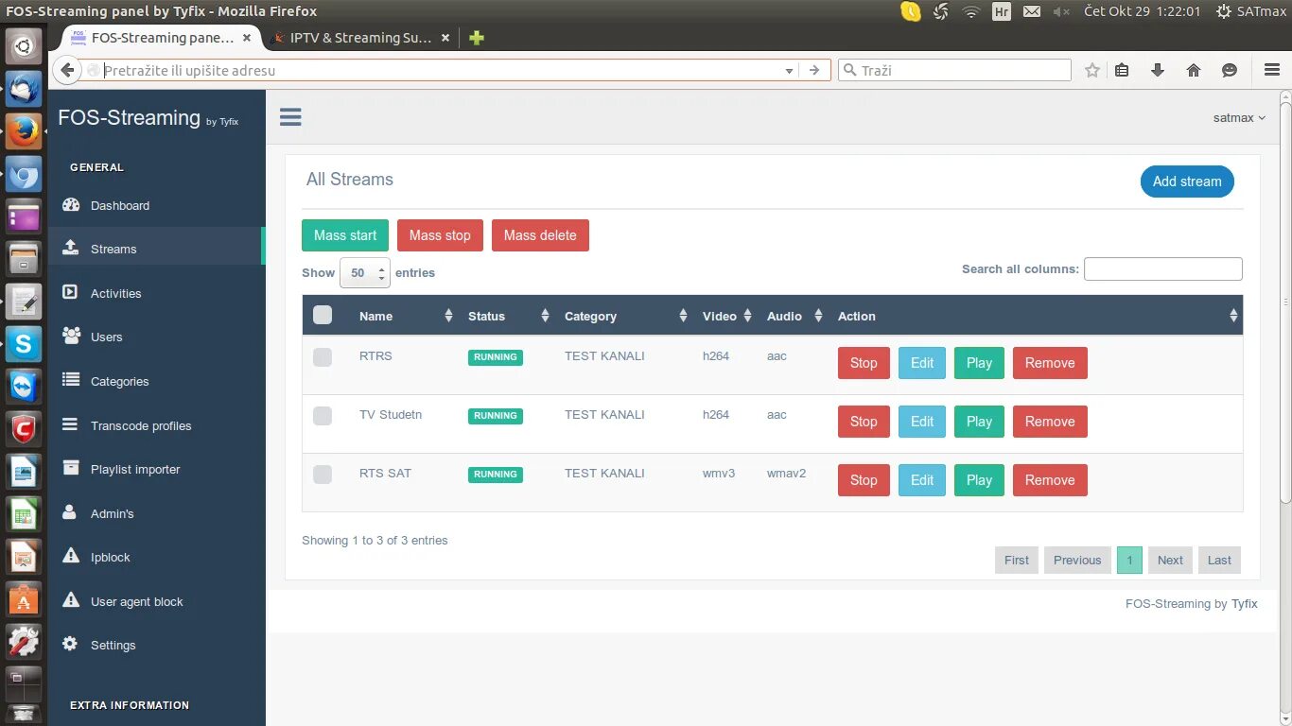Image resolution: width=1292 pixels, height=726 pixels.
Task: Click the Ipblock warning triangle icon
Action: (70, 556)
